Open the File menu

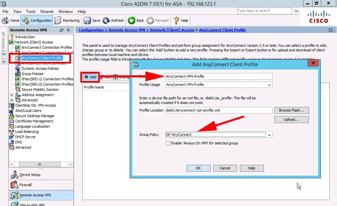[5, 12]
